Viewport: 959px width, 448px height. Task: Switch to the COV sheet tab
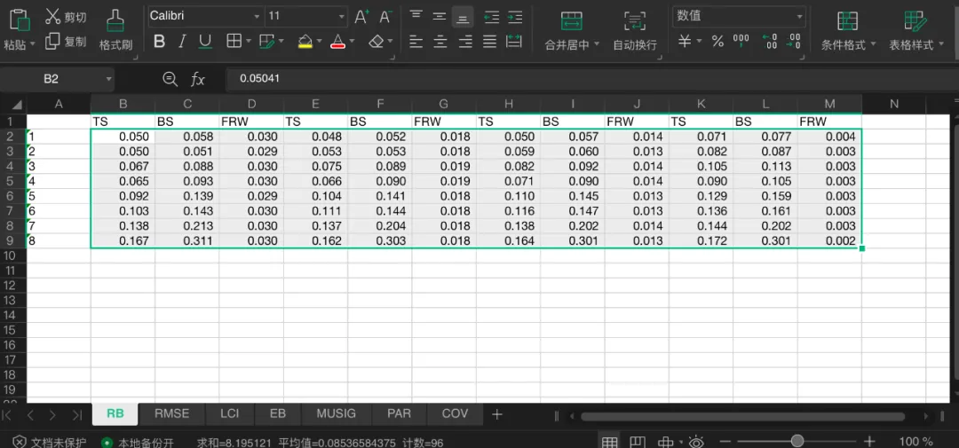[x=455, y=413]
